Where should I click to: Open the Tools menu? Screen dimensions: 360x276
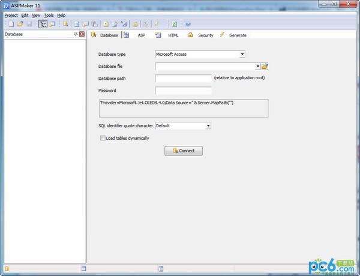[x=49, y=16]
